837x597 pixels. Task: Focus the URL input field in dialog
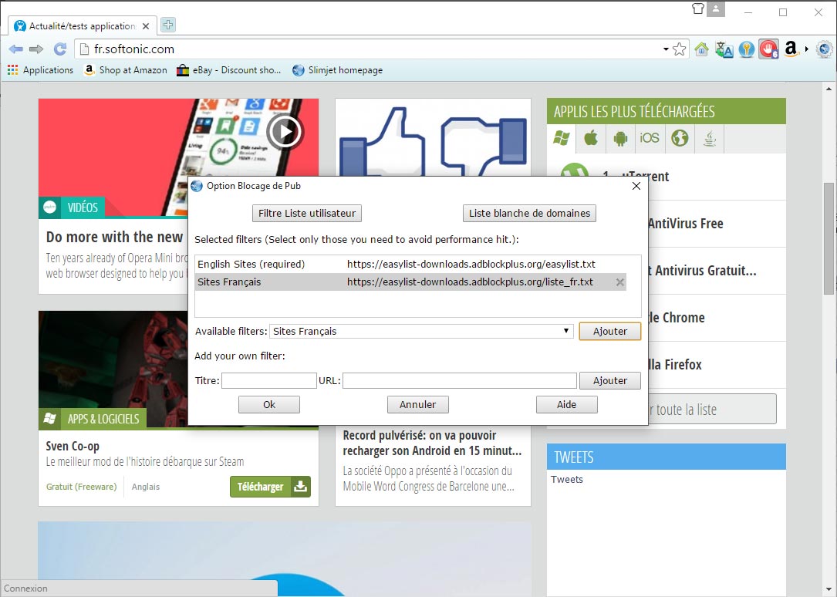(x=460, y=380)
